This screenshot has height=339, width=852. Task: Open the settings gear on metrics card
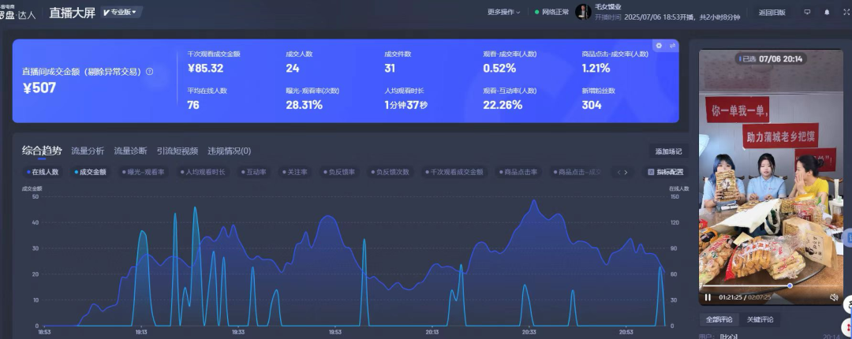[659, 46]
